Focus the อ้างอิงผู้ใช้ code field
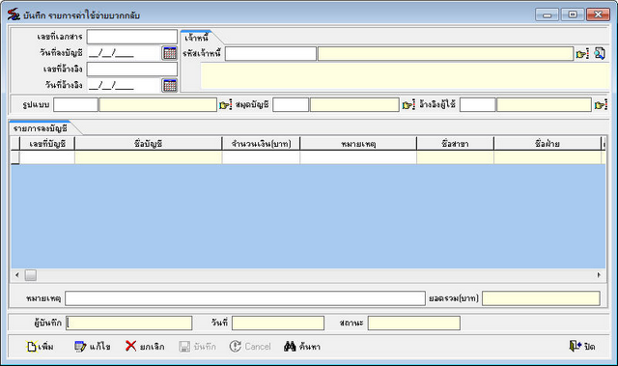618x366 pixels. coord(478,105)
